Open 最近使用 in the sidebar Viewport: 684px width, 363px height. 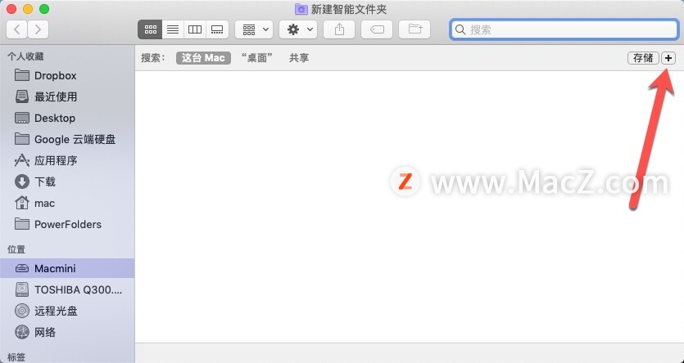point(67,96)
